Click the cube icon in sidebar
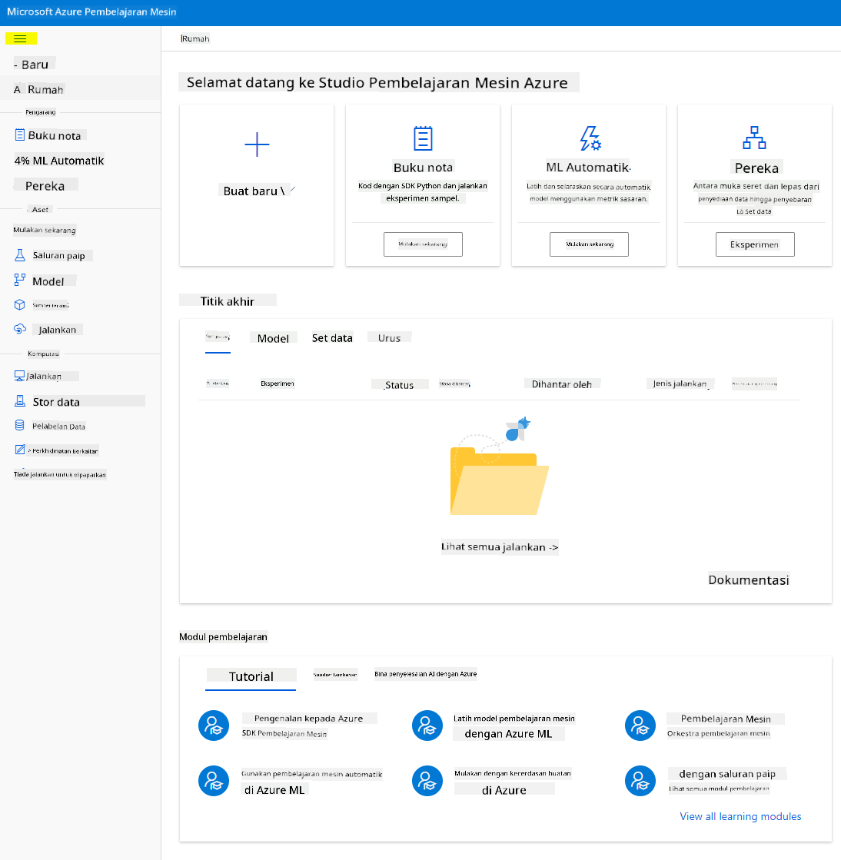Image resolution: width=841 pixels, height=860 pixels. tap(20, 305)
